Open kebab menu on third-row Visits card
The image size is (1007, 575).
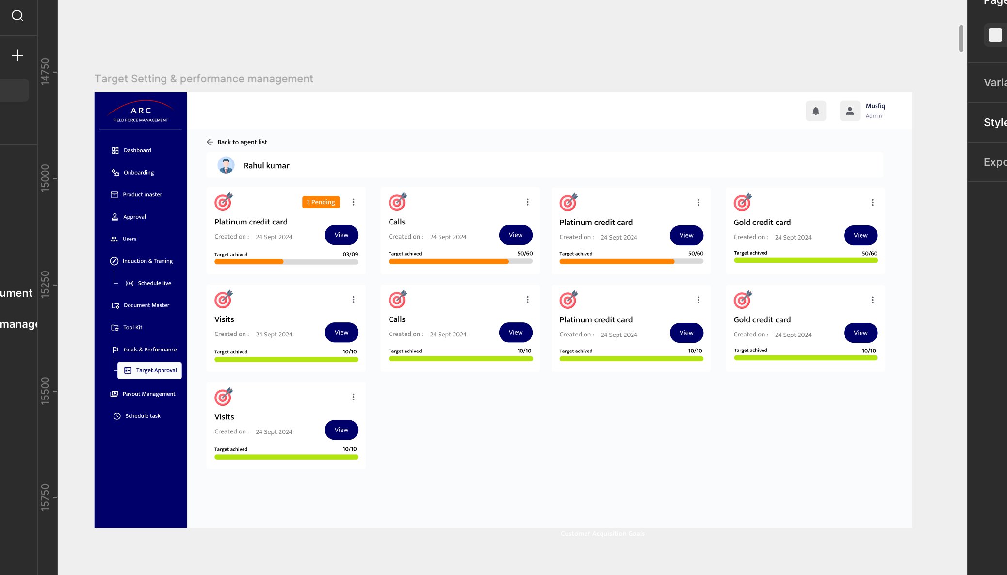(353, 397)
